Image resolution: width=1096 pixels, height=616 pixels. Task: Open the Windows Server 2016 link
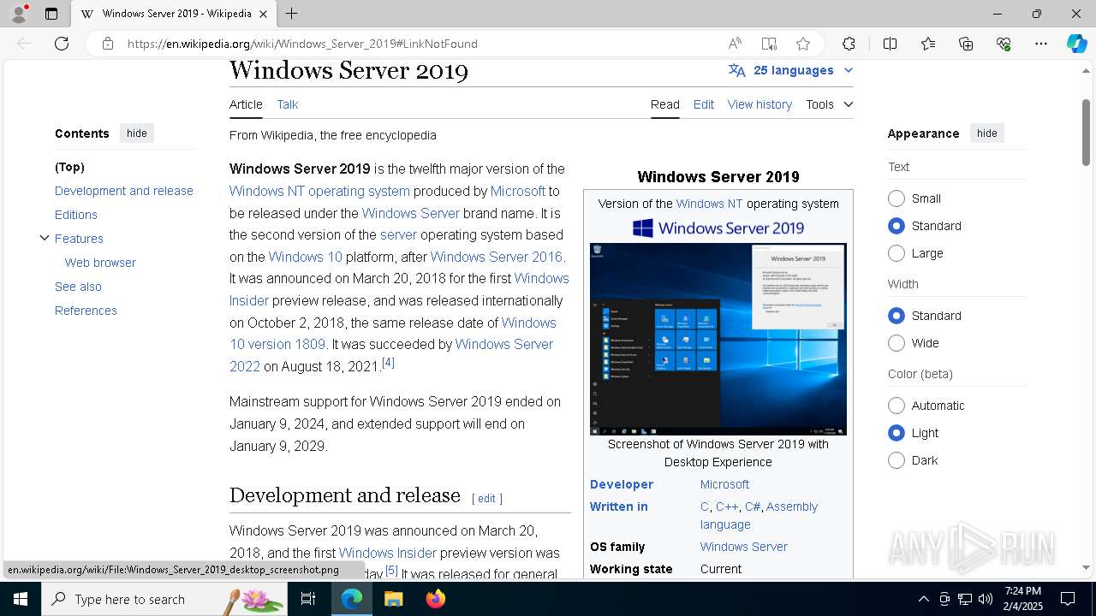click(497, 257)
